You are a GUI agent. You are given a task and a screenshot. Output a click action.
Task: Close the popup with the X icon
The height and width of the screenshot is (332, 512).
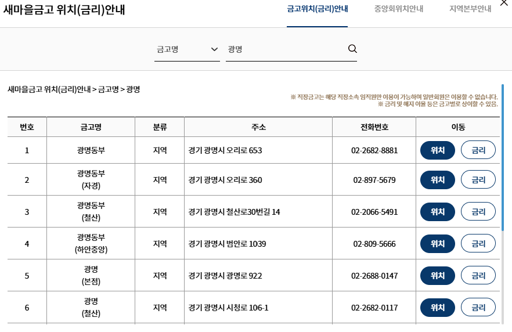tap(504, 3)
